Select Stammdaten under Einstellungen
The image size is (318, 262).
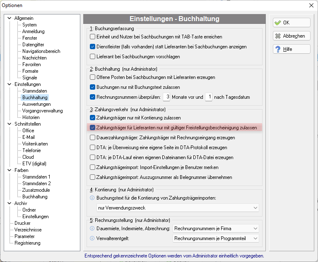(34, 91)
